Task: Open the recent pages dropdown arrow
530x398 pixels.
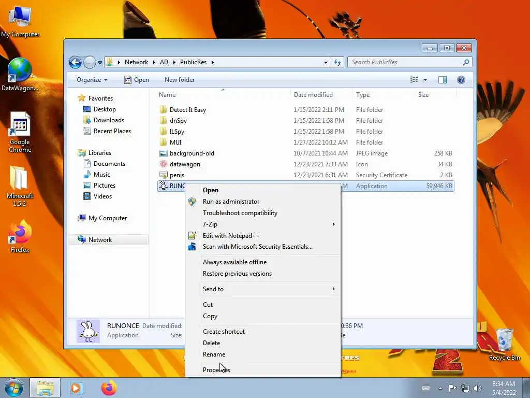Action: click(x=100, y=62)
